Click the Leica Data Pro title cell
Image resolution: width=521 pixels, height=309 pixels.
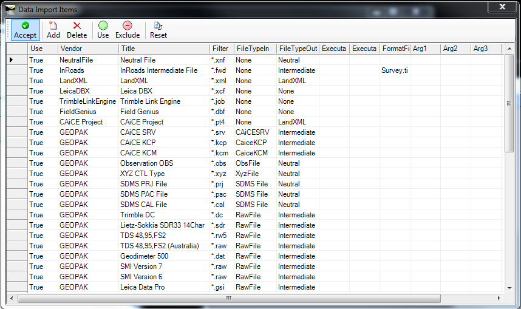164,287
